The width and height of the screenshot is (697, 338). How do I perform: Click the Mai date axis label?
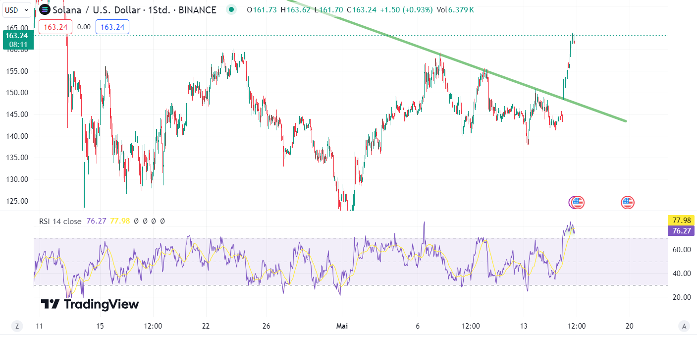click(x=342, y=326)
